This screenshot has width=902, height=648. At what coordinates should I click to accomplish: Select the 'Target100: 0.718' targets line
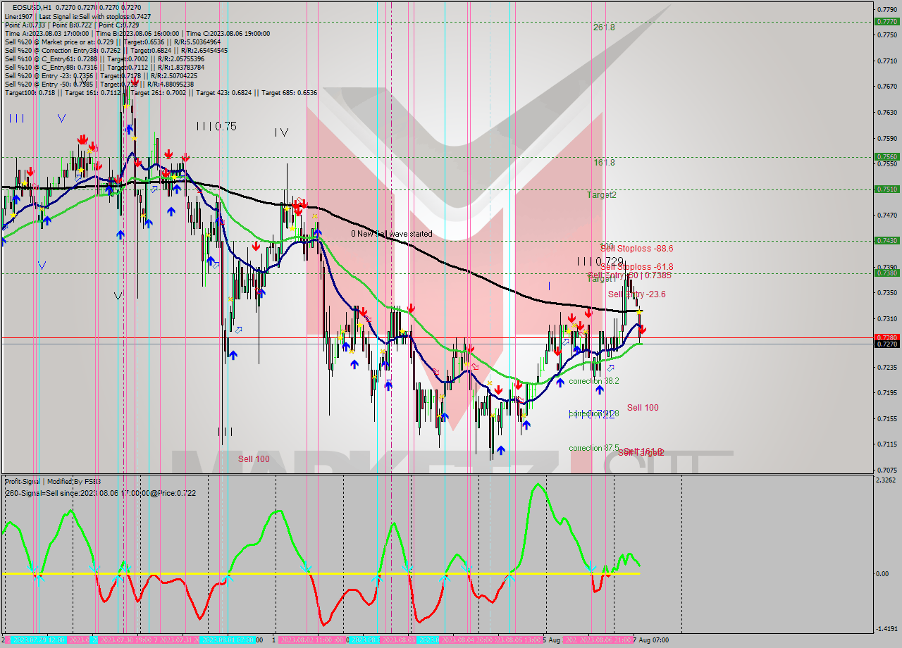(161, 92)
